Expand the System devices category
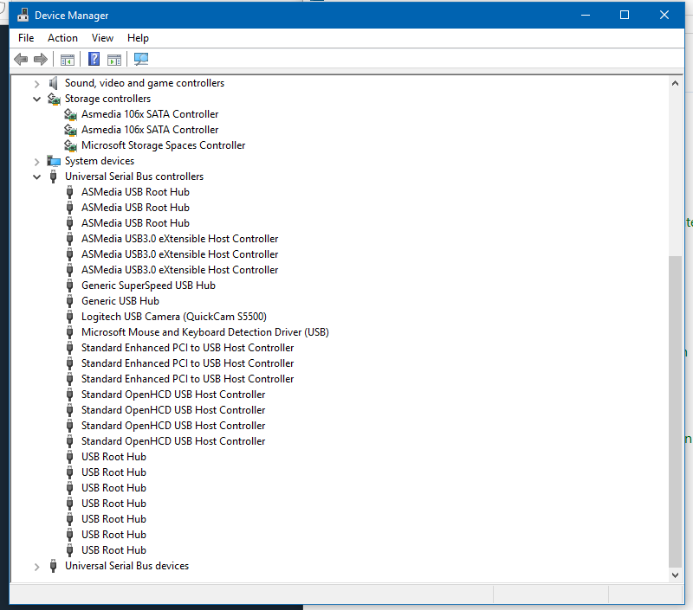The height and width of the screenshot is (610, 693). [37, 162]
